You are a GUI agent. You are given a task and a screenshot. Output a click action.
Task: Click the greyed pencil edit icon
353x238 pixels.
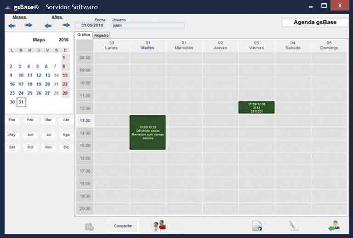tap(293, 226)
